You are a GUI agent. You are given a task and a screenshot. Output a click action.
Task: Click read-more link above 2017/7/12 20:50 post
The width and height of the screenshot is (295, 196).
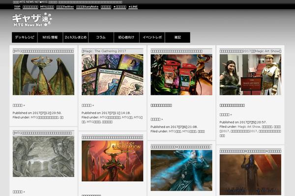click(x=19, y=105)
